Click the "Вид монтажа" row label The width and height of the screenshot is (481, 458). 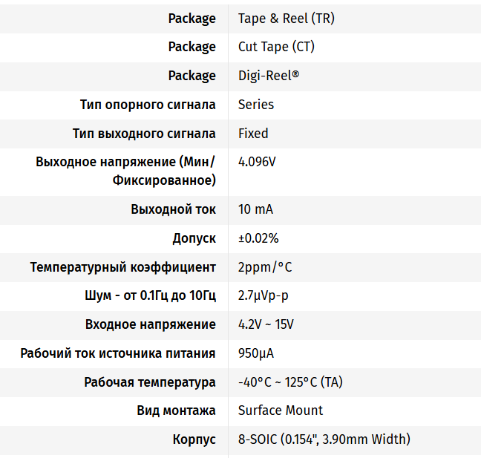coord(176,410)
